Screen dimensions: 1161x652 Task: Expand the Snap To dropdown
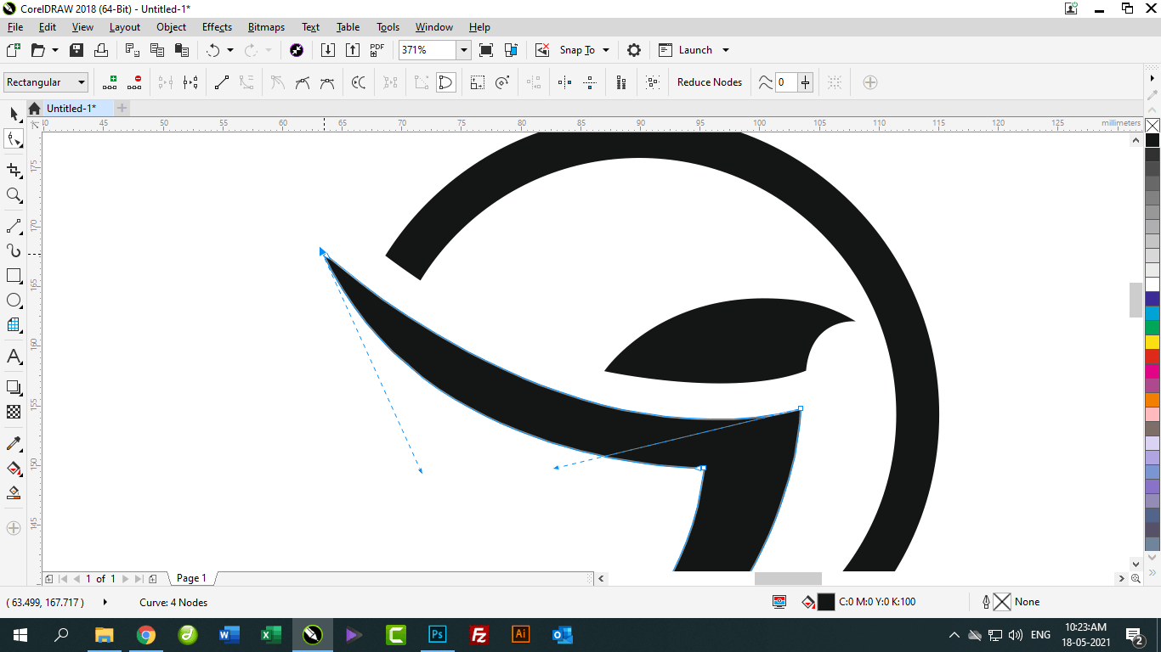[606, 50]
